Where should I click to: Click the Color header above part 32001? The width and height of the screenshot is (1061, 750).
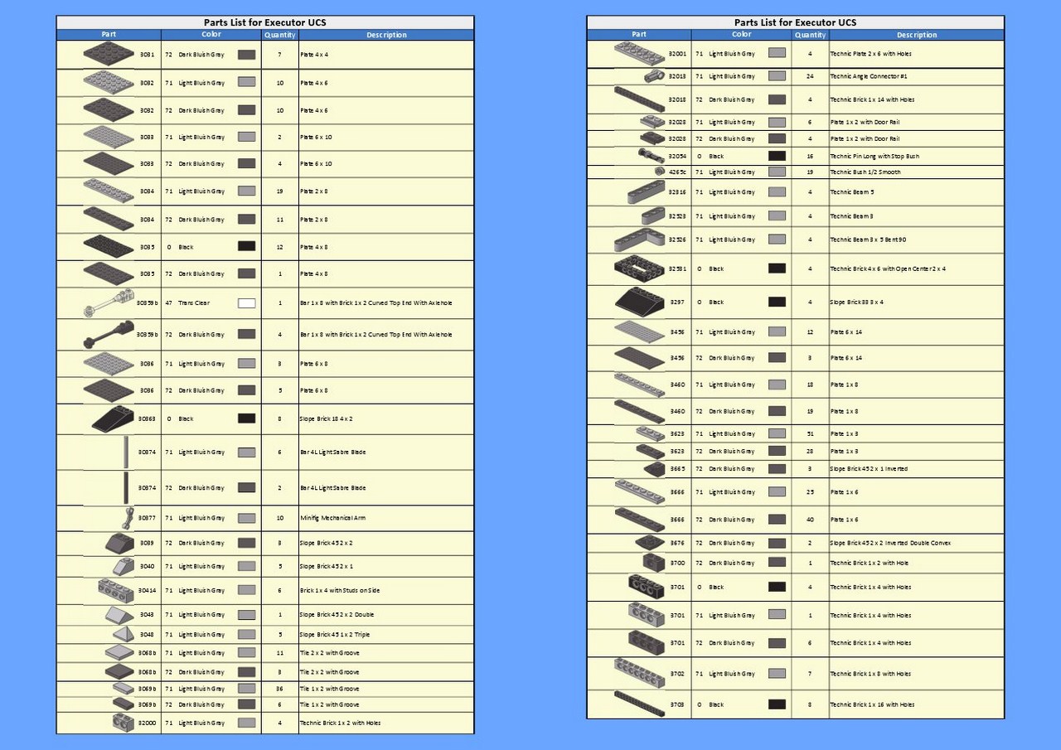pyautogui.click(x=742, y=35)
